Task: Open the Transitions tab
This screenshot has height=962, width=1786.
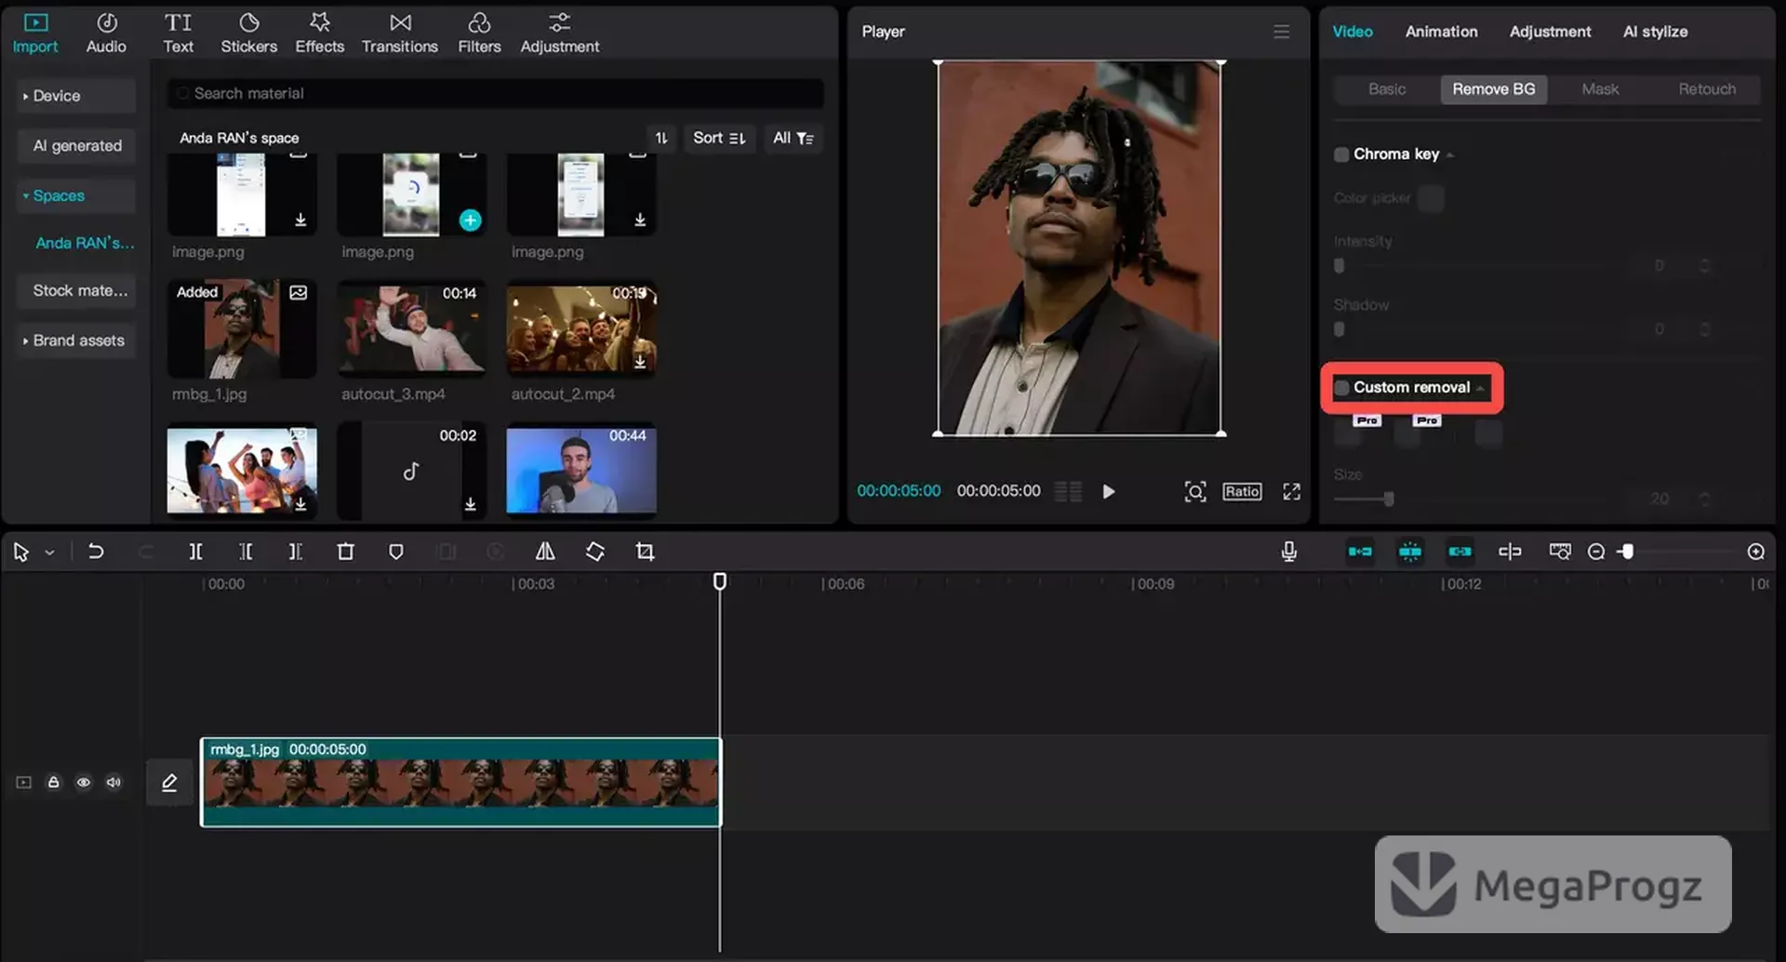Action: (x=399, y=33)
